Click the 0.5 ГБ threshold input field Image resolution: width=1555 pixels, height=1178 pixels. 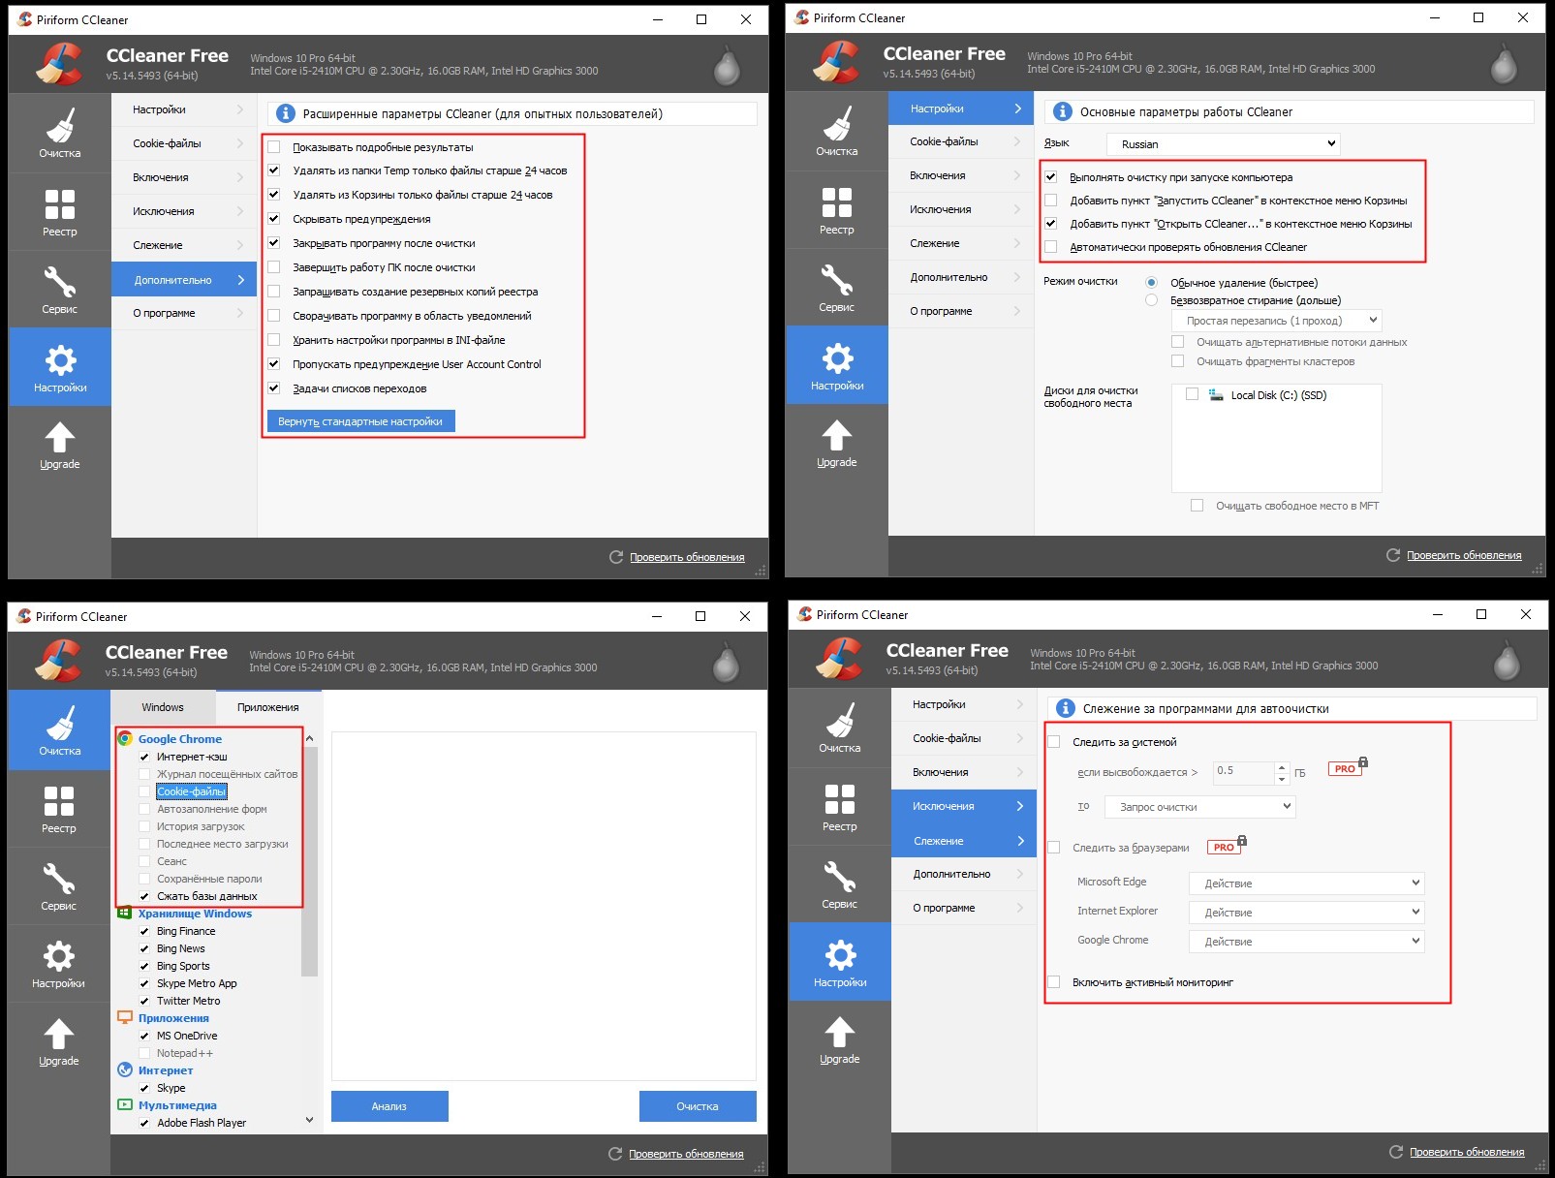click(1243, 772)
